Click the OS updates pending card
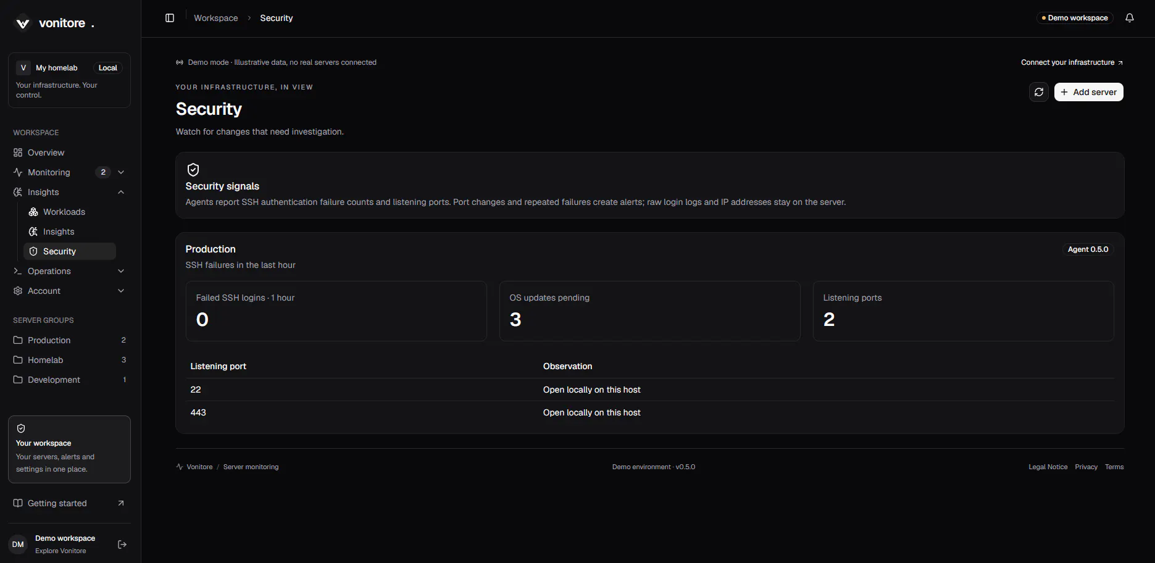The height and width of the screenshot is (563, 1155). [649, 311]
